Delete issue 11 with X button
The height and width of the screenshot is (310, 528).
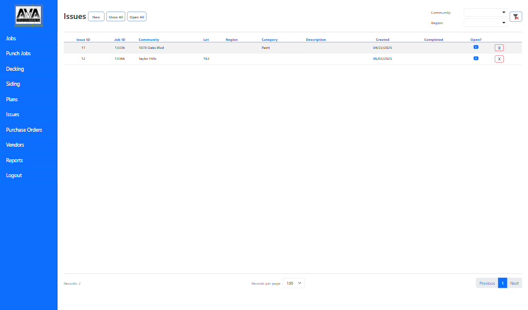click(499, 48)
